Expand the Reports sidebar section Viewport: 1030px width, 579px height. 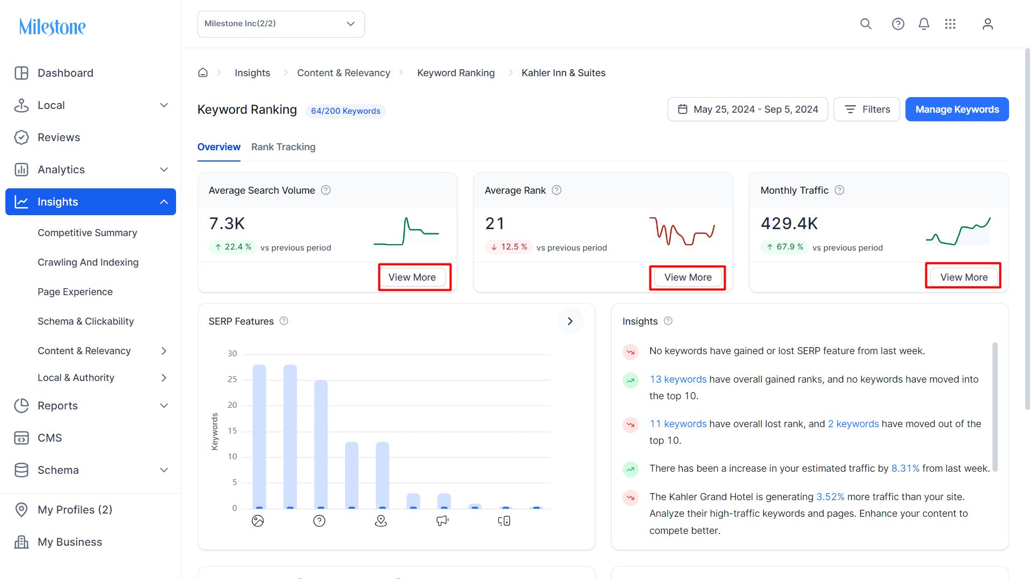click(164, 406)
